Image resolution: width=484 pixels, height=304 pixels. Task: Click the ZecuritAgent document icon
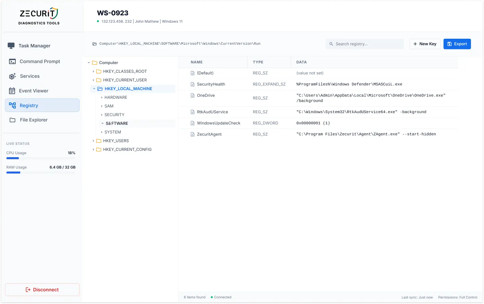click(192, 134)
